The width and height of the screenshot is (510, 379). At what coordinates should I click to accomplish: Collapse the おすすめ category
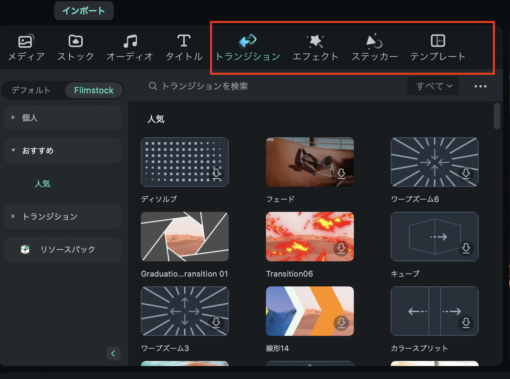click(62, 151)
